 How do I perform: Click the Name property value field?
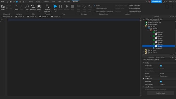point(167,73)
